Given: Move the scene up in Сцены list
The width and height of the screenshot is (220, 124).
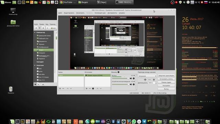Looking at the screenshot, I should [x=67, y=89].
